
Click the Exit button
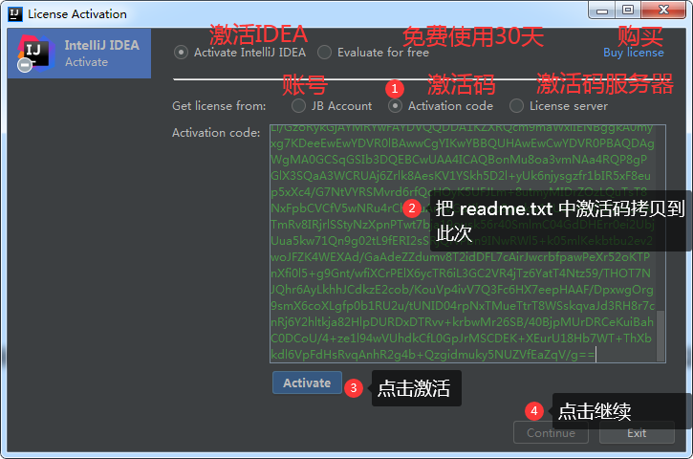tap(637, 432)
